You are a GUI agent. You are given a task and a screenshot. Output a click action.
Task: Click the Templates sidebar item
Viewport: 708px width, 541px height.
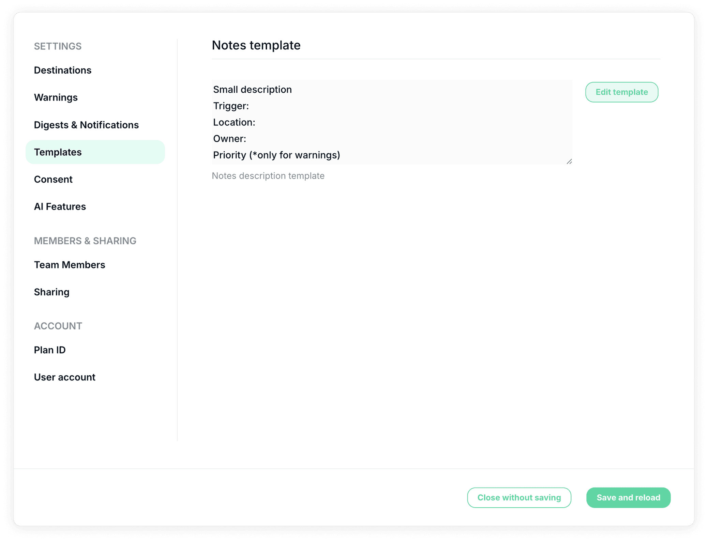[x=58, y=152]
